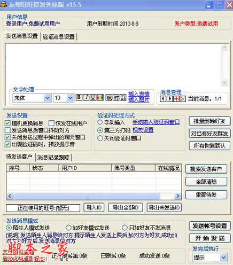Insert time variable with 时 button
Image resolution: width=233 pixels, height=265 pixels.
[x=116, y=97]
